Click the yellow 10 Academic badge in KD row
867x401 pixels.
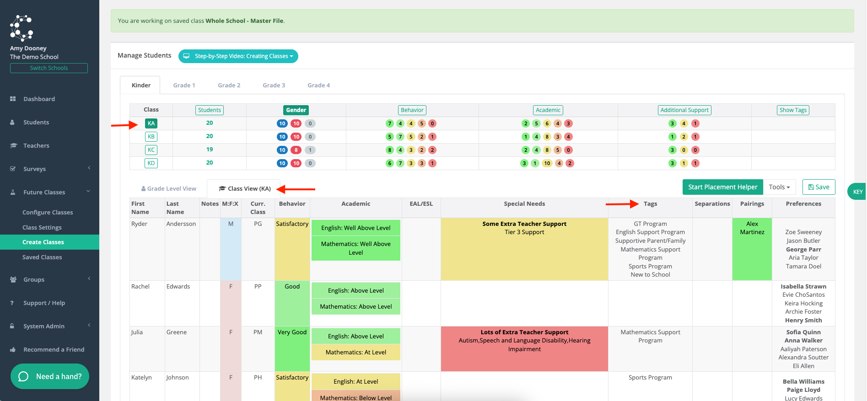pyautogui.click(x=547, y=163)
